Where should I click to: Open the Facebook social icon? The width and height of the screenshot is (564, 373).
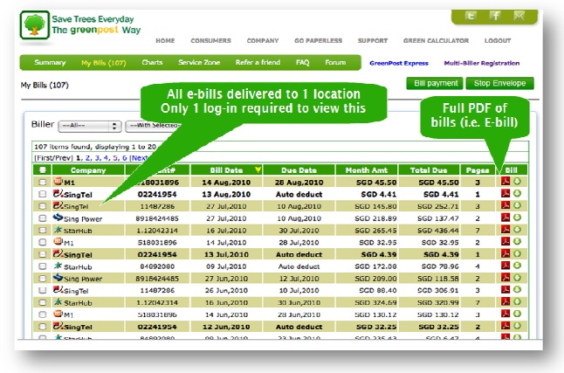tap(495, 16)
